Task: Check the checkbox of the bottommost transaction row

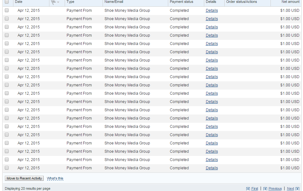Action: click(7, 168)
